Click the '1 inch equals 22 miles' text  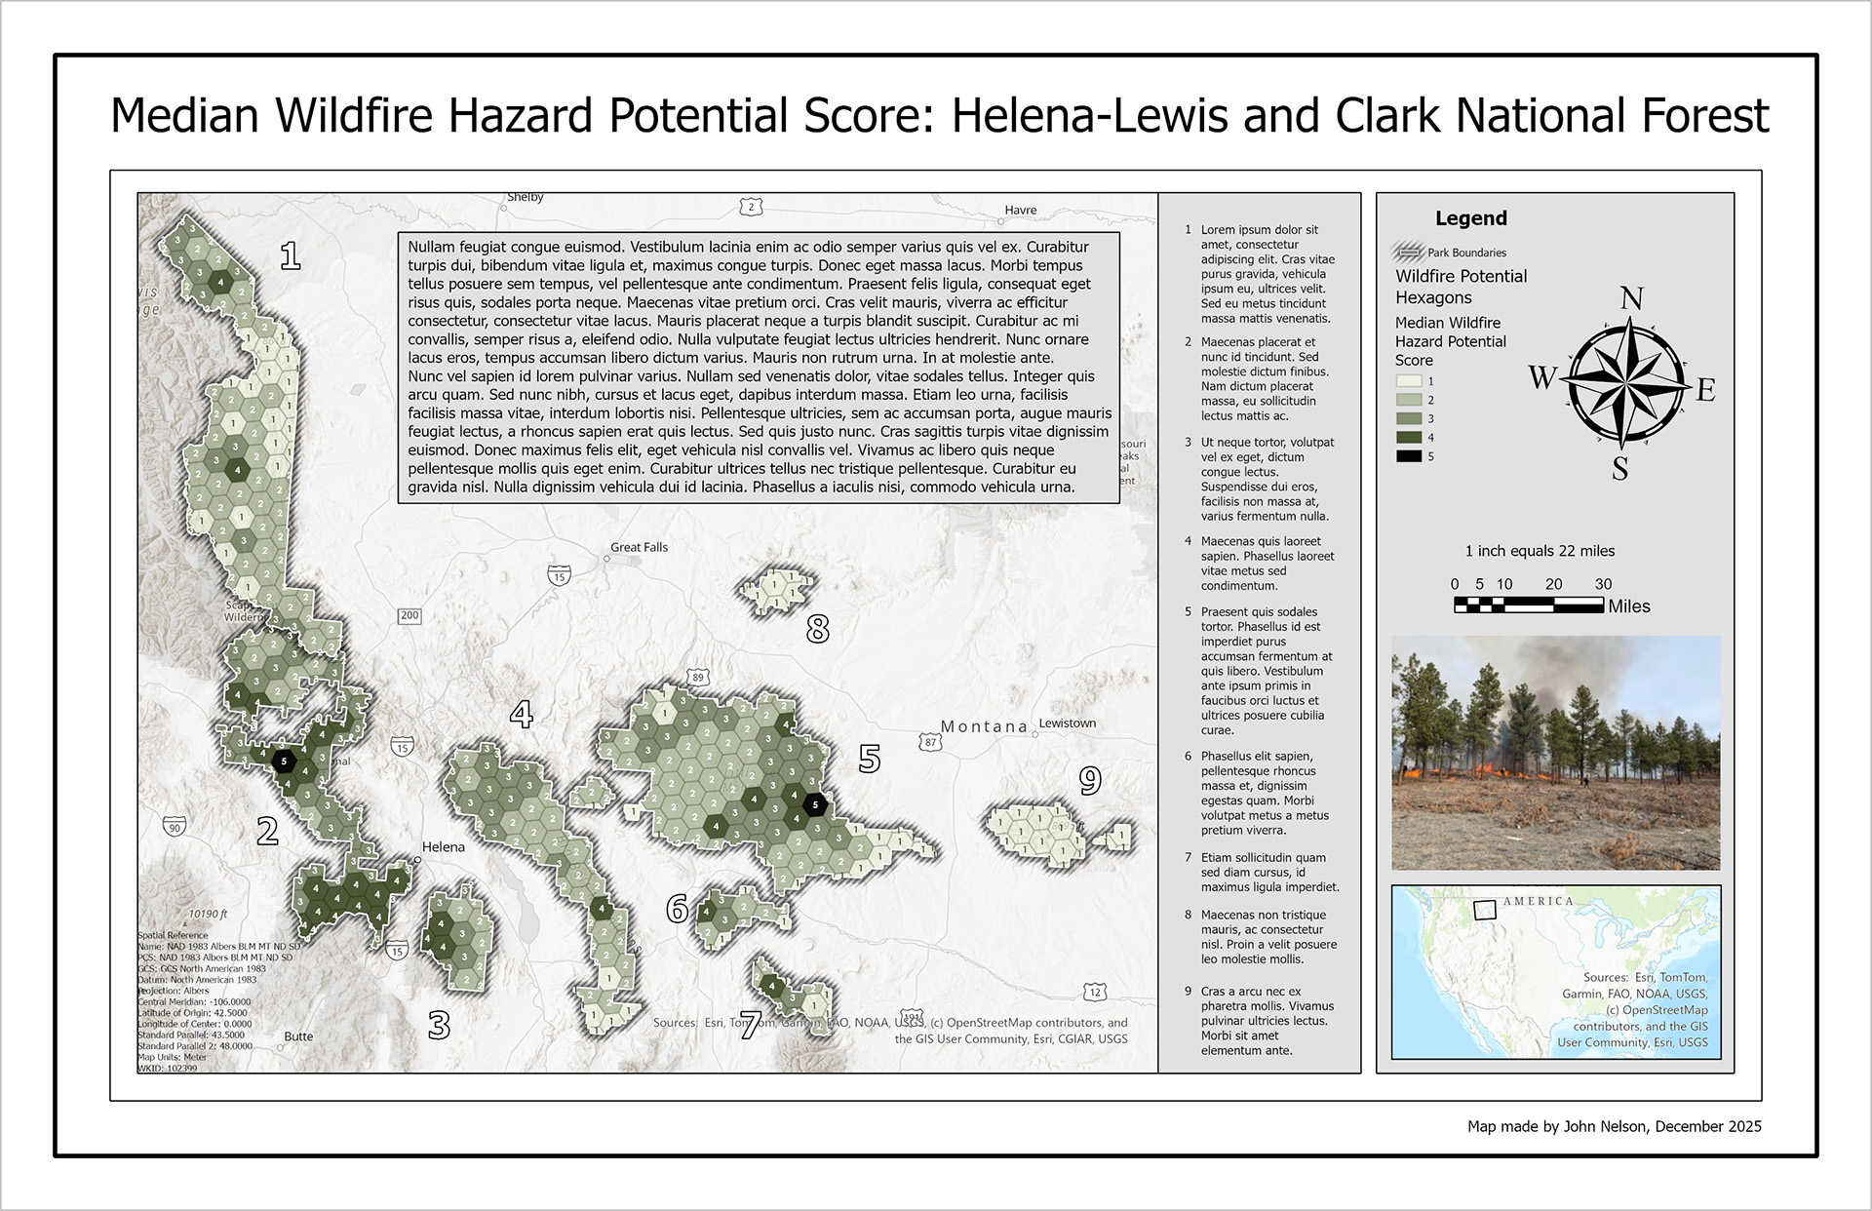click(1540, 551)
